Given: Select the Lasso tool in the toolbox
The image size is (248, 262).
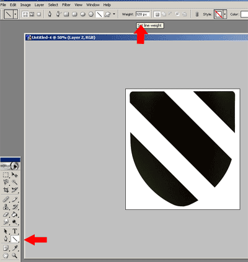Looking at the screenshot, I should (x=6, y=182).
